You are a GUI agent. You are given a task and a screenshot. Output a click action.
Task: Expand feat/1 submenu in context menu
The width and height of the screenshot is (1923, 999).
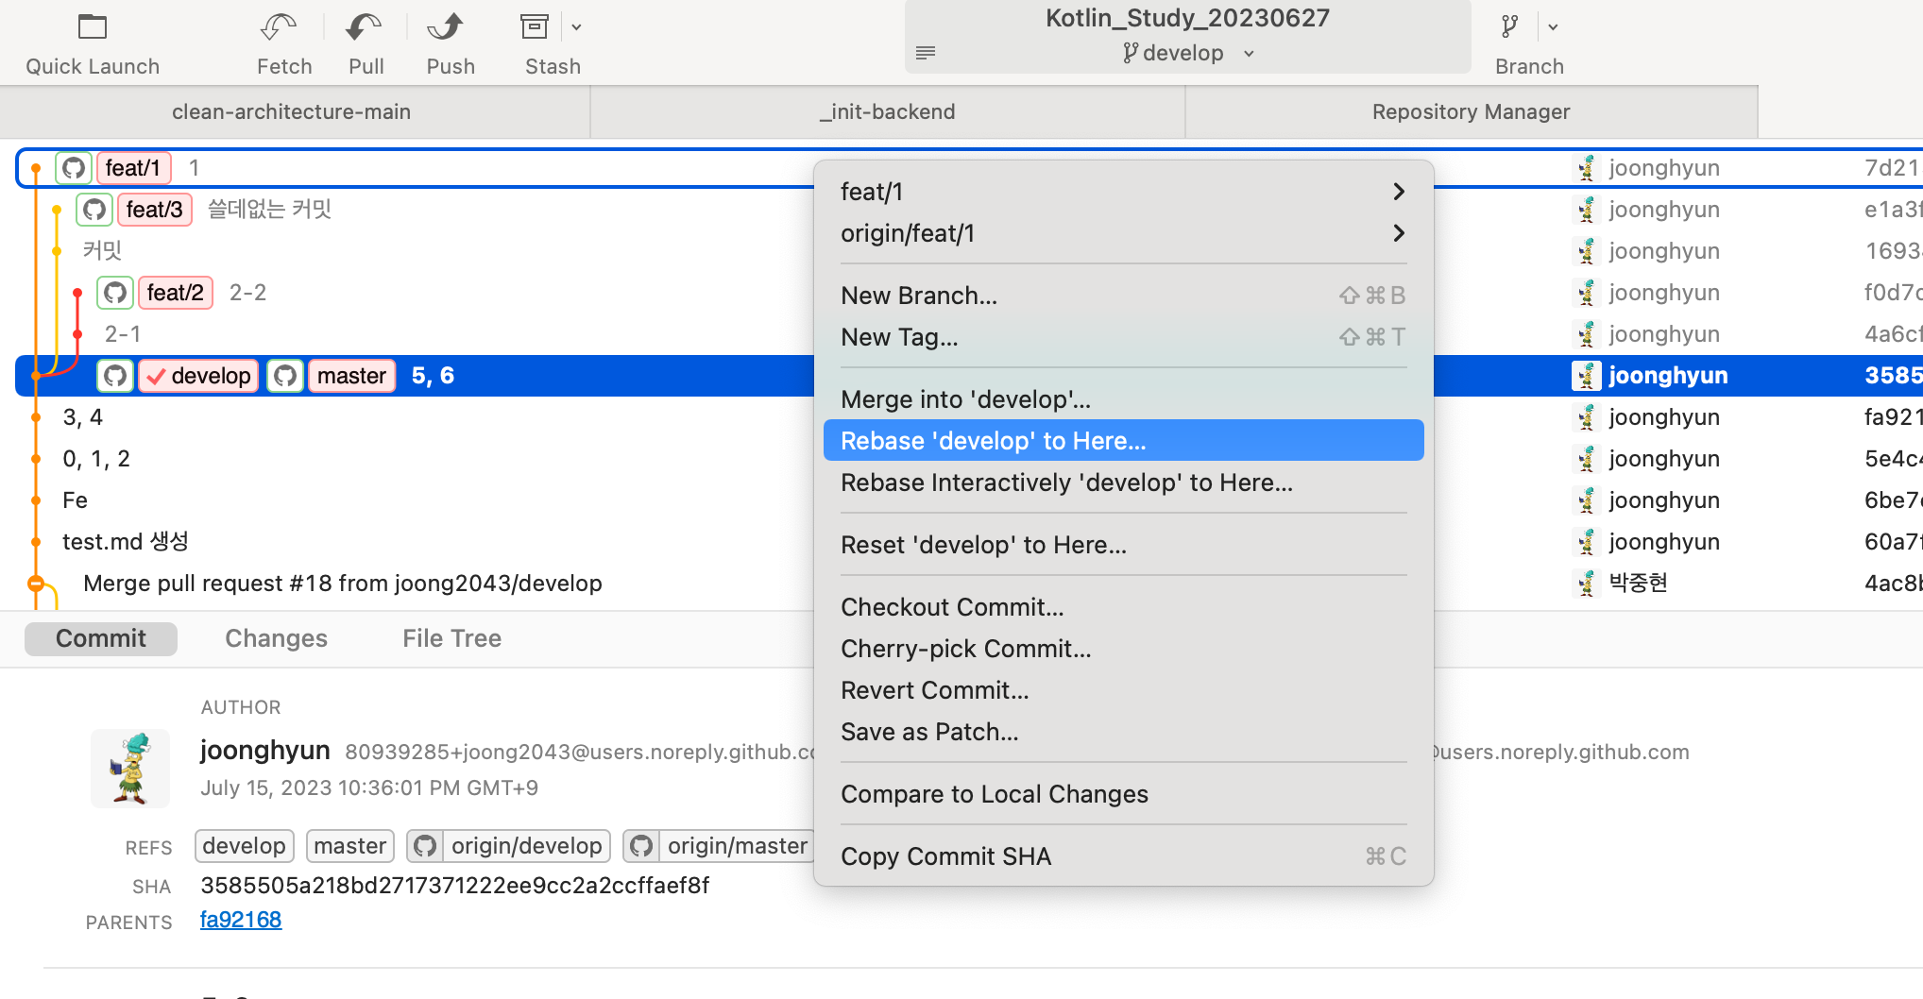[x=1123, y=192]
